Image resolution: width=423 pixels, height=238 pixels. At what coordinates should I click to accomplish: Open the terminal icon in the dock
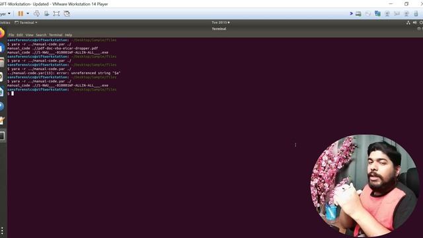tap(2, 136)
